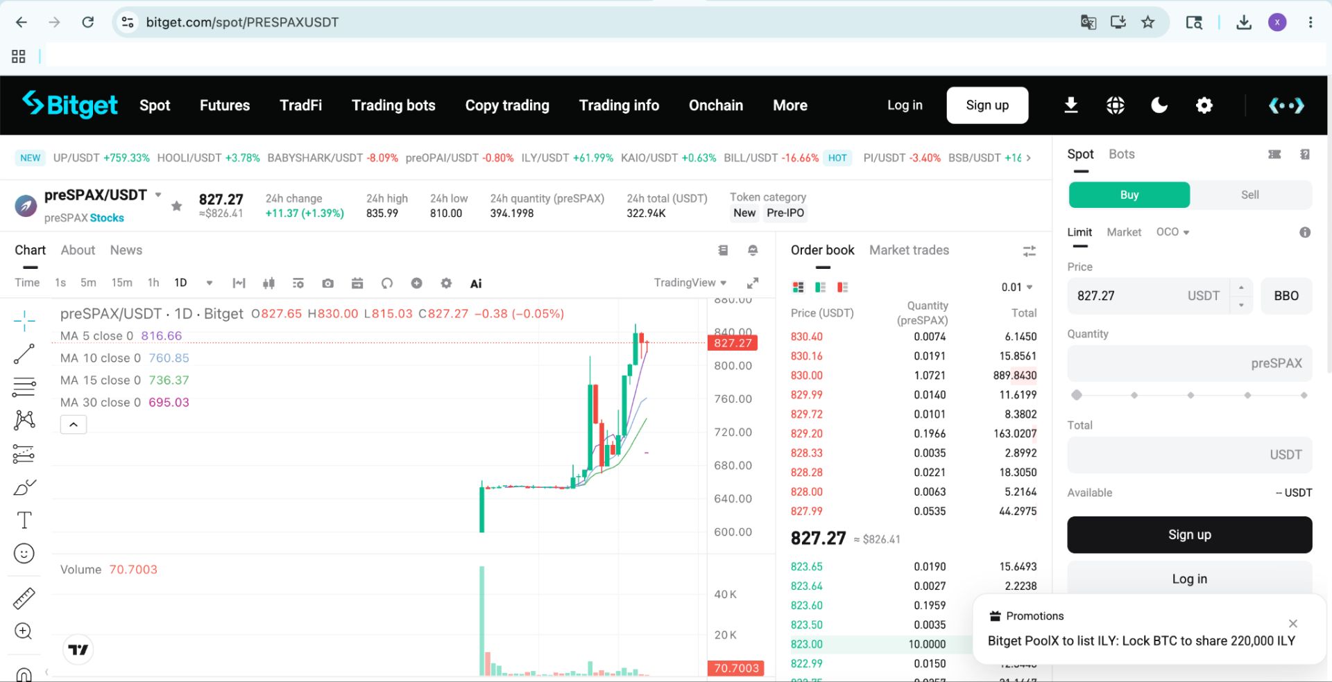Select the brush drawing tool
This screenshot has height=682, width=1332.
pos(24,487)
